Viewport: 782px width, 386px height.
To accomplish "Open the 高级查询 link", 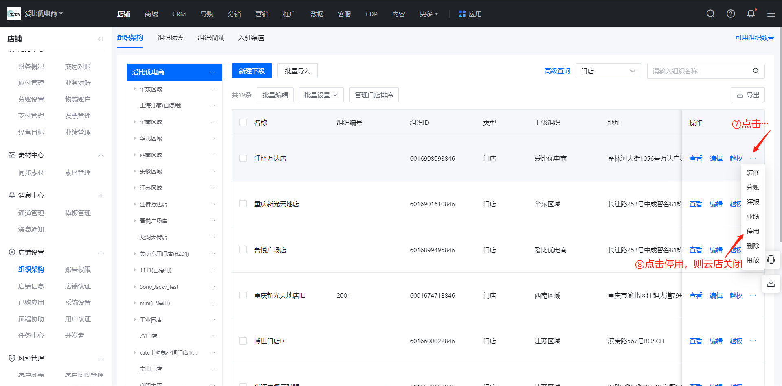I will coord(557,71).
